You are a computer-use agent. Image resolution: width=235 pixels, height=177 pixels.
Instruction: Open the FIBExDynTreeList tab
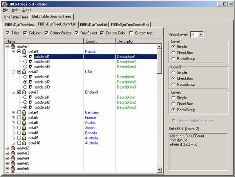94,25
